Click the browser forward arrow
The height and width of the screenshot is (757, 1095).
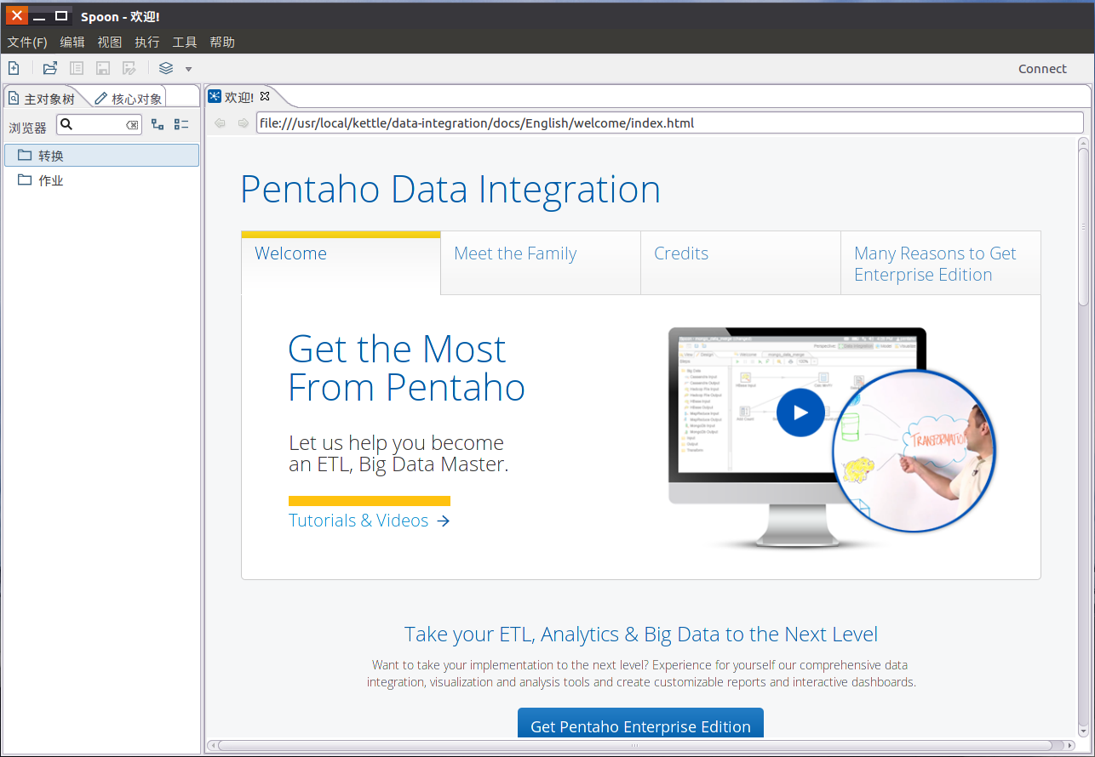pos(244,123)
